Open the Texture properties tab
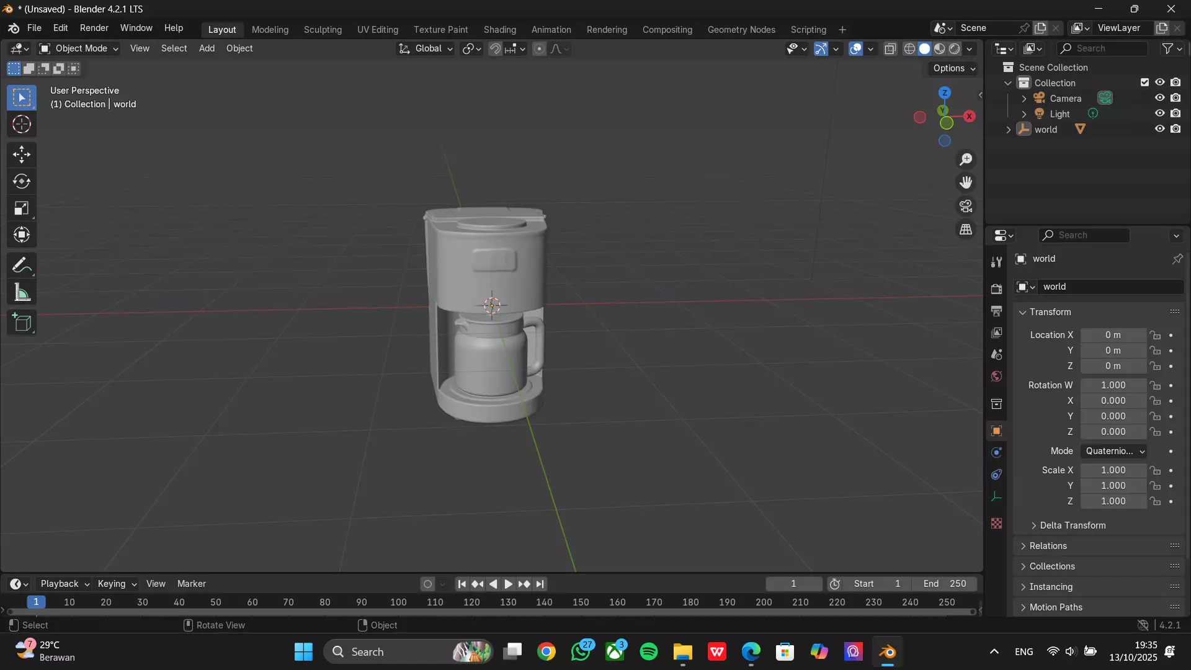Viewport: 1191px width, 670px height. click(x=997, y=524)
